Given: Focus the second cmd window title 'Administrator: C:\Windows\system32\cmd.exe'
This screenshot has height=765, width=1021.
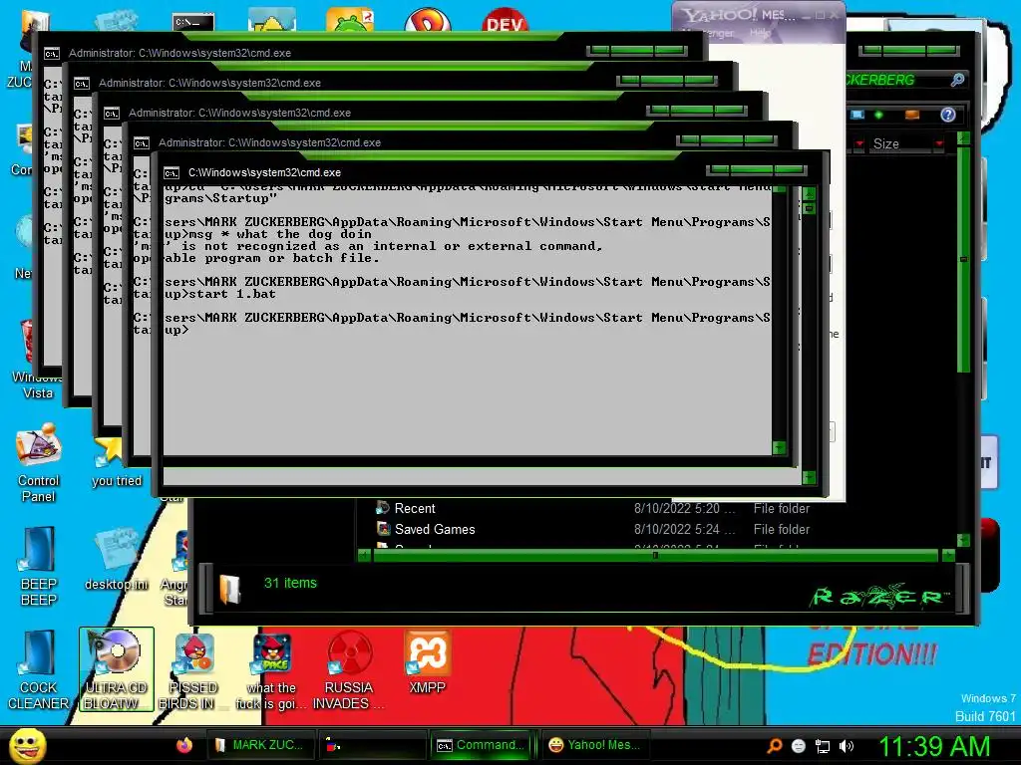Looking at the screenshot, I should (209, 83).
